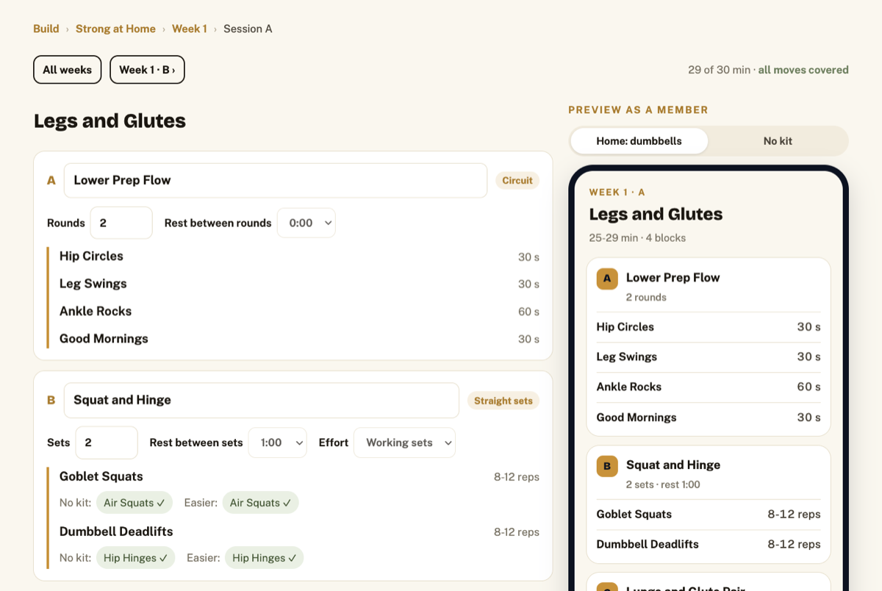Click the 25-29 min · 4 blocks preview text
Image resolution: width=882 pixels, height=591 pixels.
(x=637, y=238)
